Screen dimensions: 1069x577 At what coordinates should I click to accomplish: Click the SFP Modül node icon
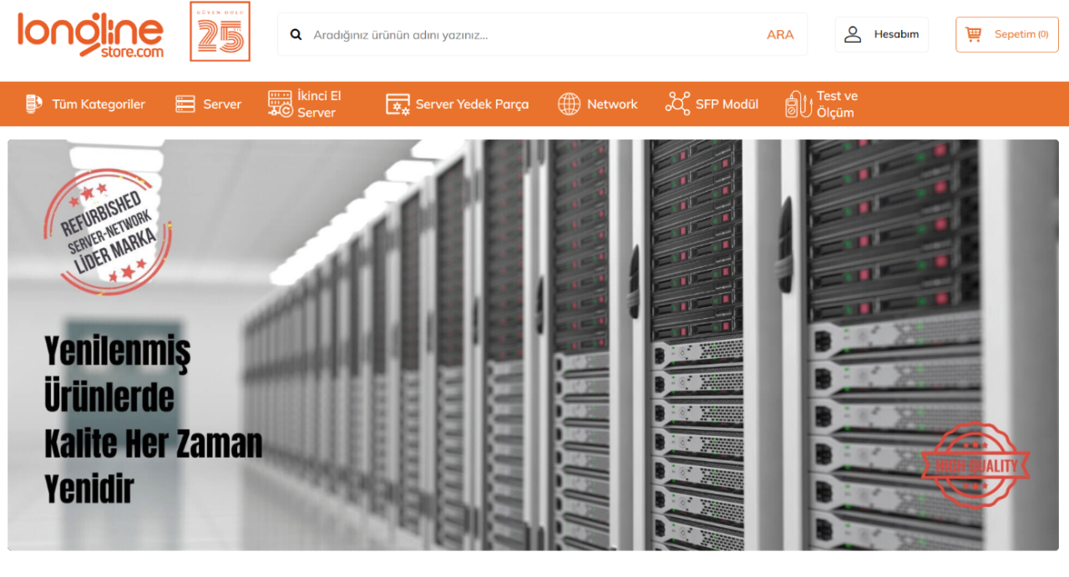pyautogui.click(x=677, y=104)
